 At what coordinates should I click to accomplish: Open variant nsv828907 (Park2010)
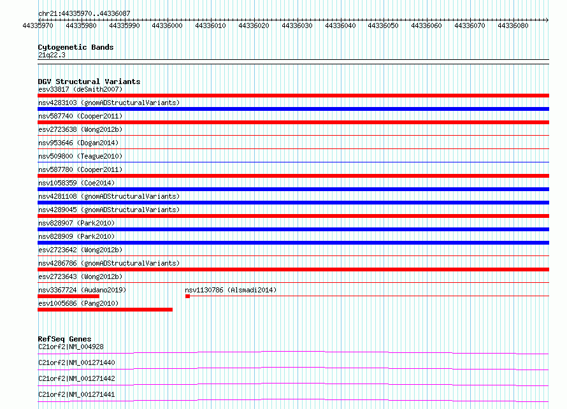click(x=76, y=223)
